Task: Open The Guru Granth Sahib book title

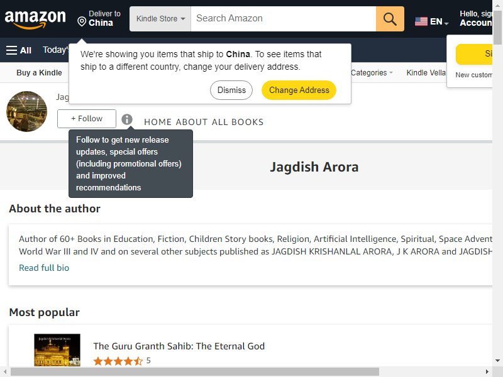Action: pyautogui.click(x=179, y=346)
